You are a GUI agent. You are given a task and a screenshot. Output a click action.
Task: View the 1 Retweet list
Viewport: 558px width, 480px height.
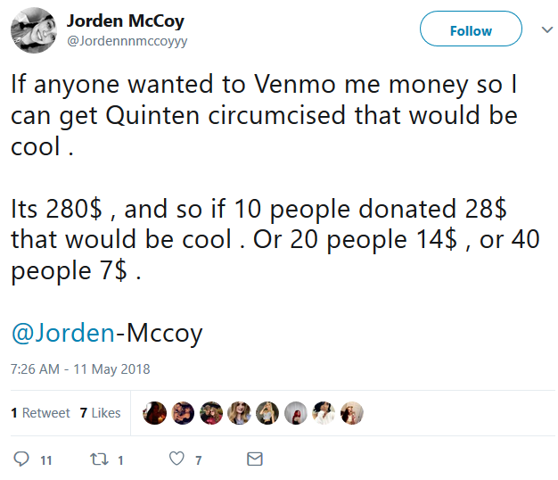pos(40,413)
